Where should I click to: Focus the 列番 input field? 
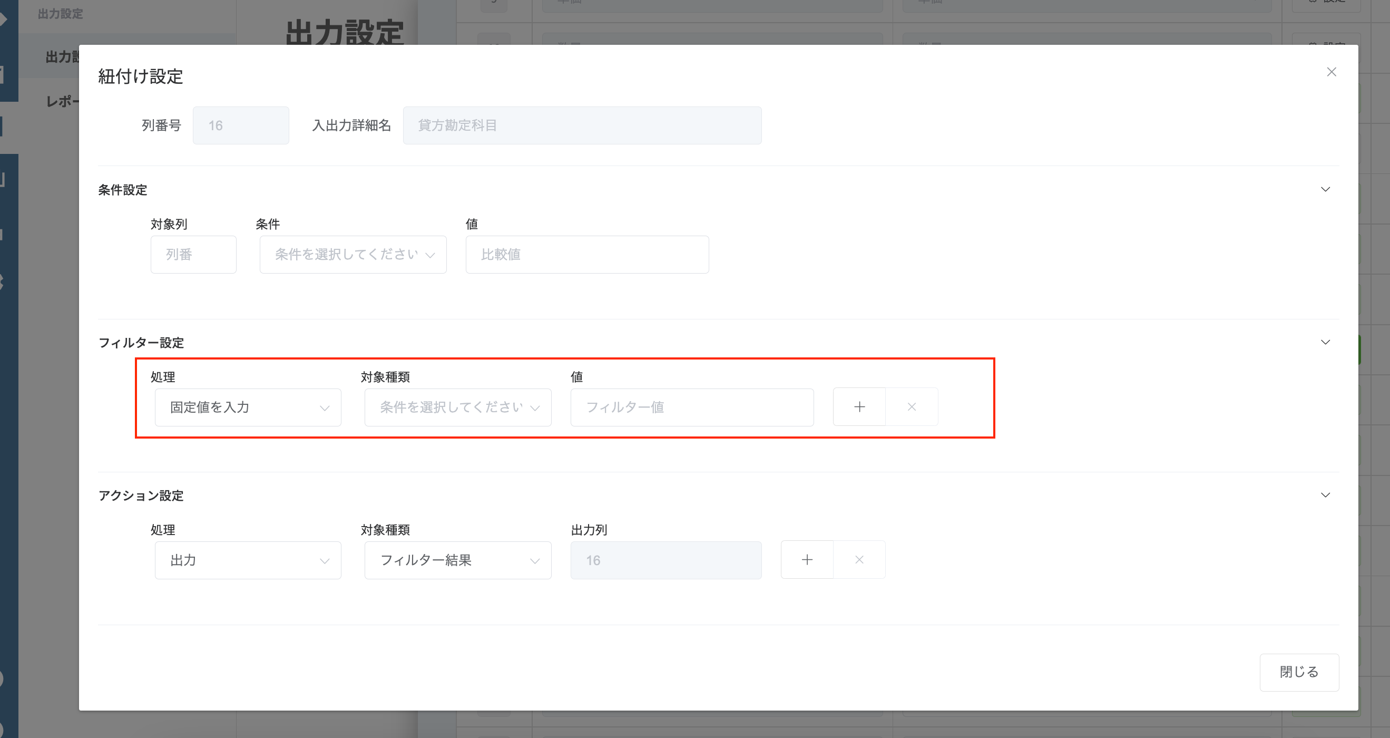coord(193,254)
